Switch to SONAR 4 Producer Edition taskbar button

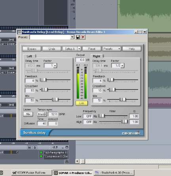click(x=73, y=173)
